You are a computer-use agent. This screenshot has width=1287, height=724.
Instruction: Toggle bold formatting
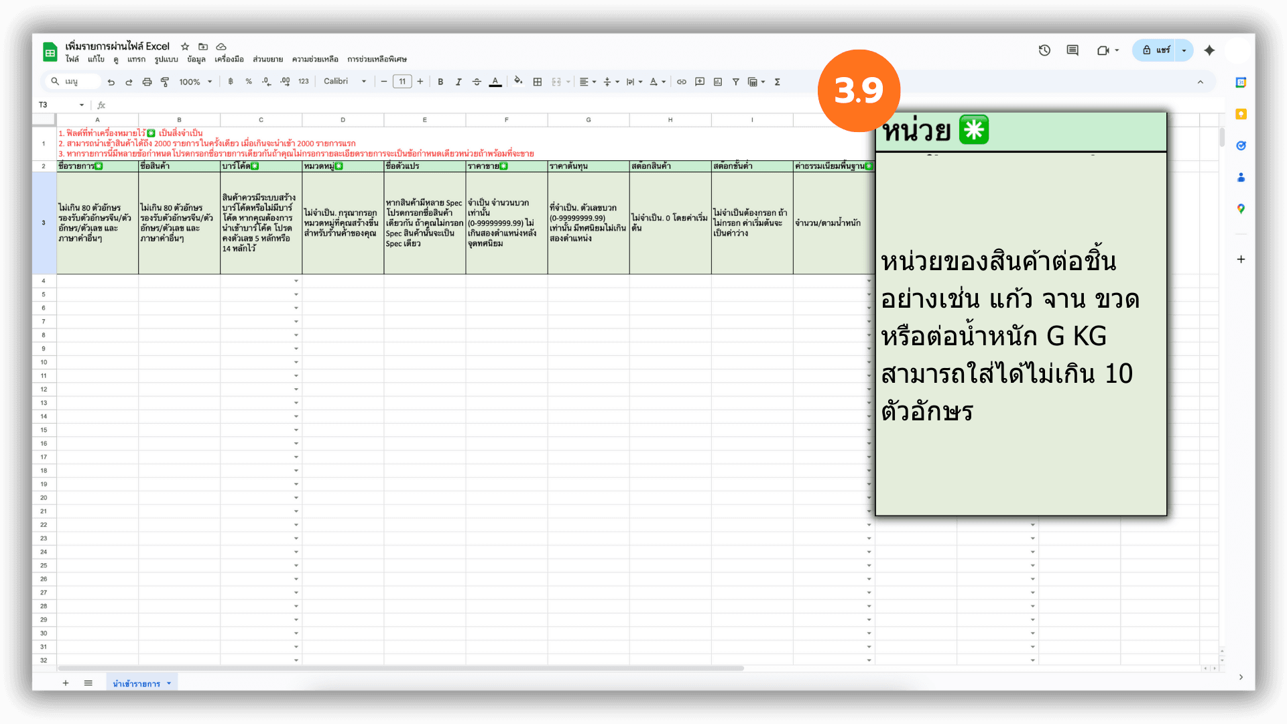[x=440, y=82]
